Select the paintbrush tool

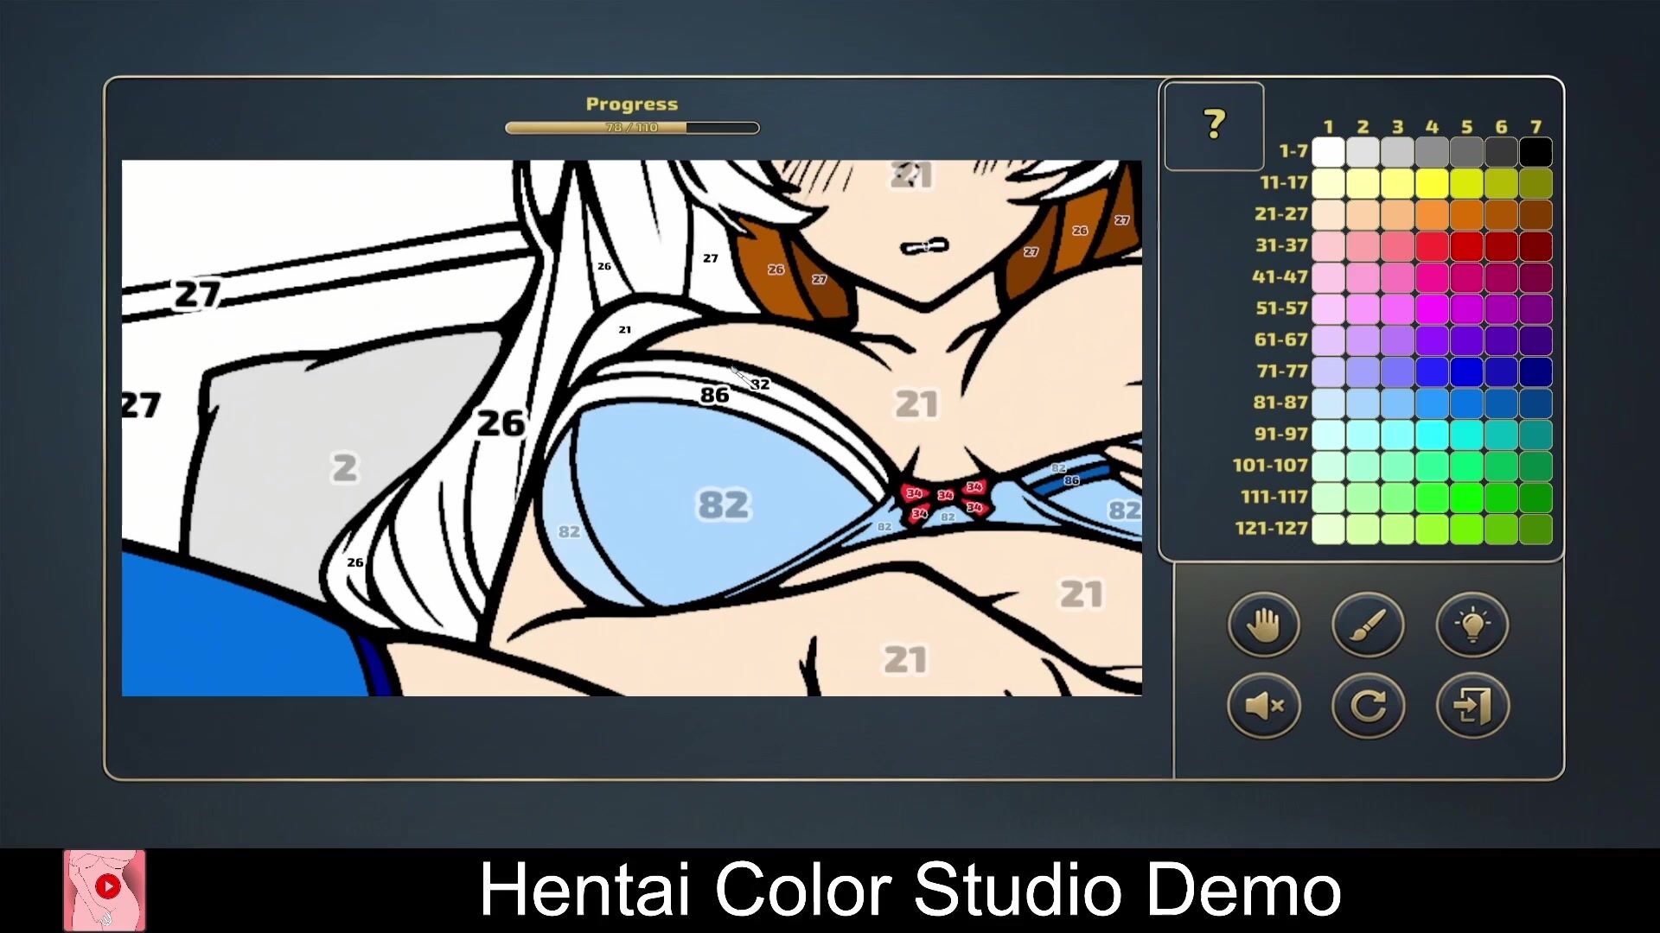click(x=1368, y=625)
